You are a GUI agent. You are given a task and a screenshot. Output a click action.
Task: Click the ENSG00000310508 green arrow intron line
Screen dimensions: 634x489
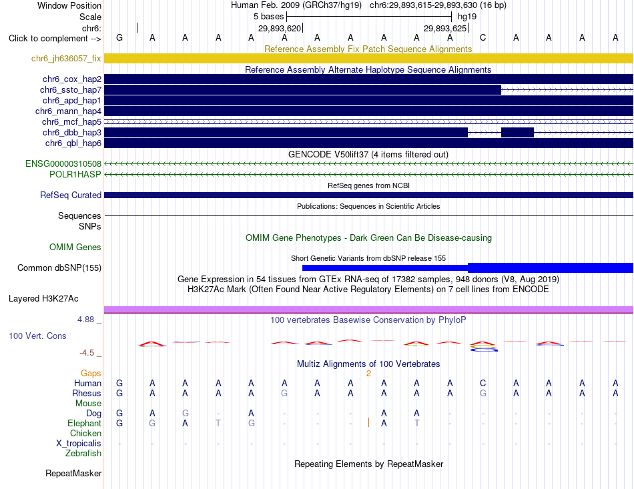(x=369, y=163)
